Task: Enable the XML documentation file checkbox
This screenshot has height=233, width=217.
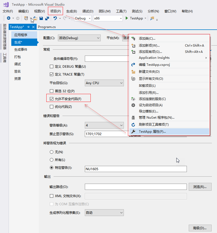Action: (51, 196)
